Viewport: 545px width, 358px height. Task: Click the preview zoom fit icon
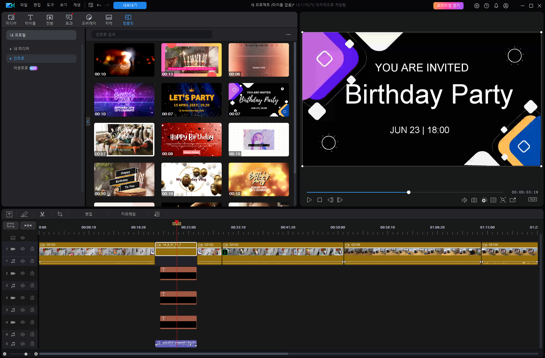click(x=503, y=200)
